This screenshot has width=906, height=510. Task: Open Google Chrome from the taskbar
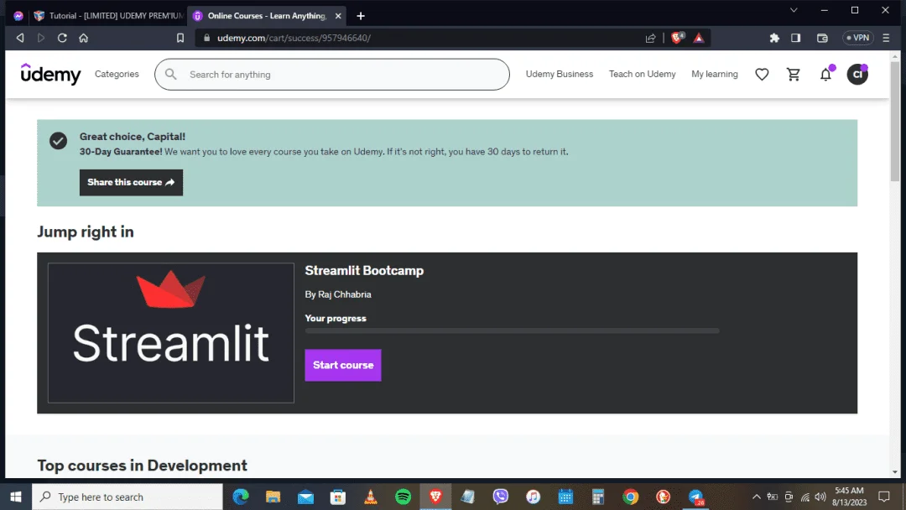click(630, 497)
